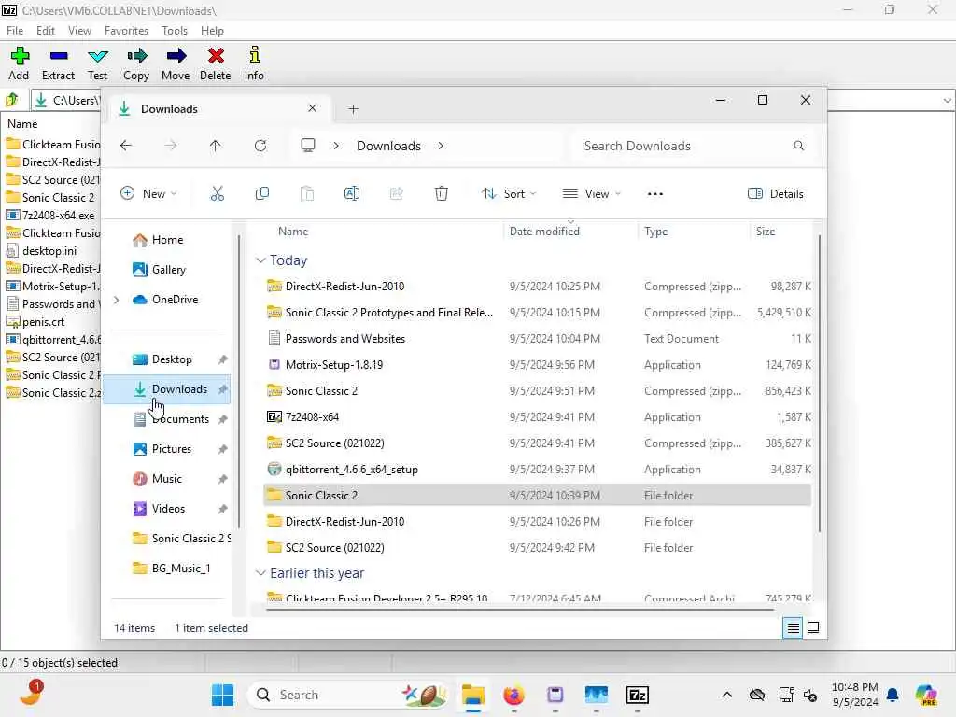
Task: Open the View dropdown in Explorer
Action: coord(591,194)
